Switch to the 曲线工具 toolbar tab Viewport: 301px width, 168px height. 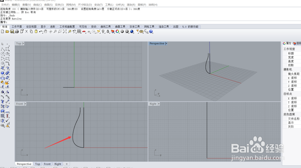pyautogui.click(x=106, y=27)
